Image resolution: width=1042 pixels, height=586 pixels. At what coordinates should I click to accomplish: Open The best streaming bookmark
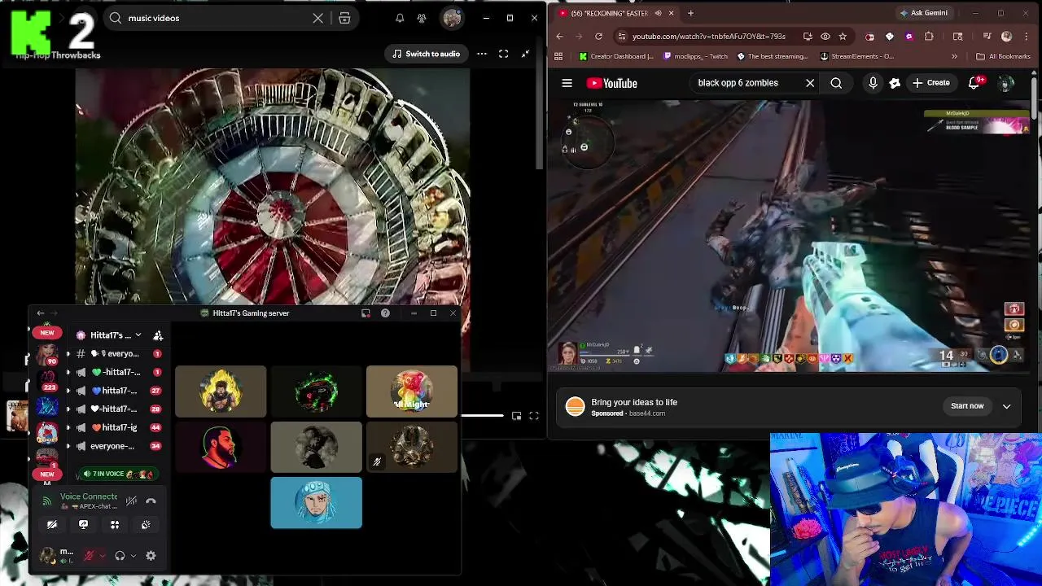coord(772,56)
